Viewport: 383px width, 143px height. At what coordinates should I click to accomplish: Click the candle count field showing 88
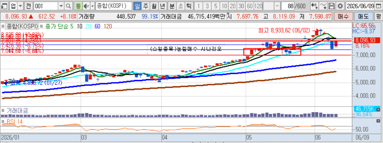288,6
